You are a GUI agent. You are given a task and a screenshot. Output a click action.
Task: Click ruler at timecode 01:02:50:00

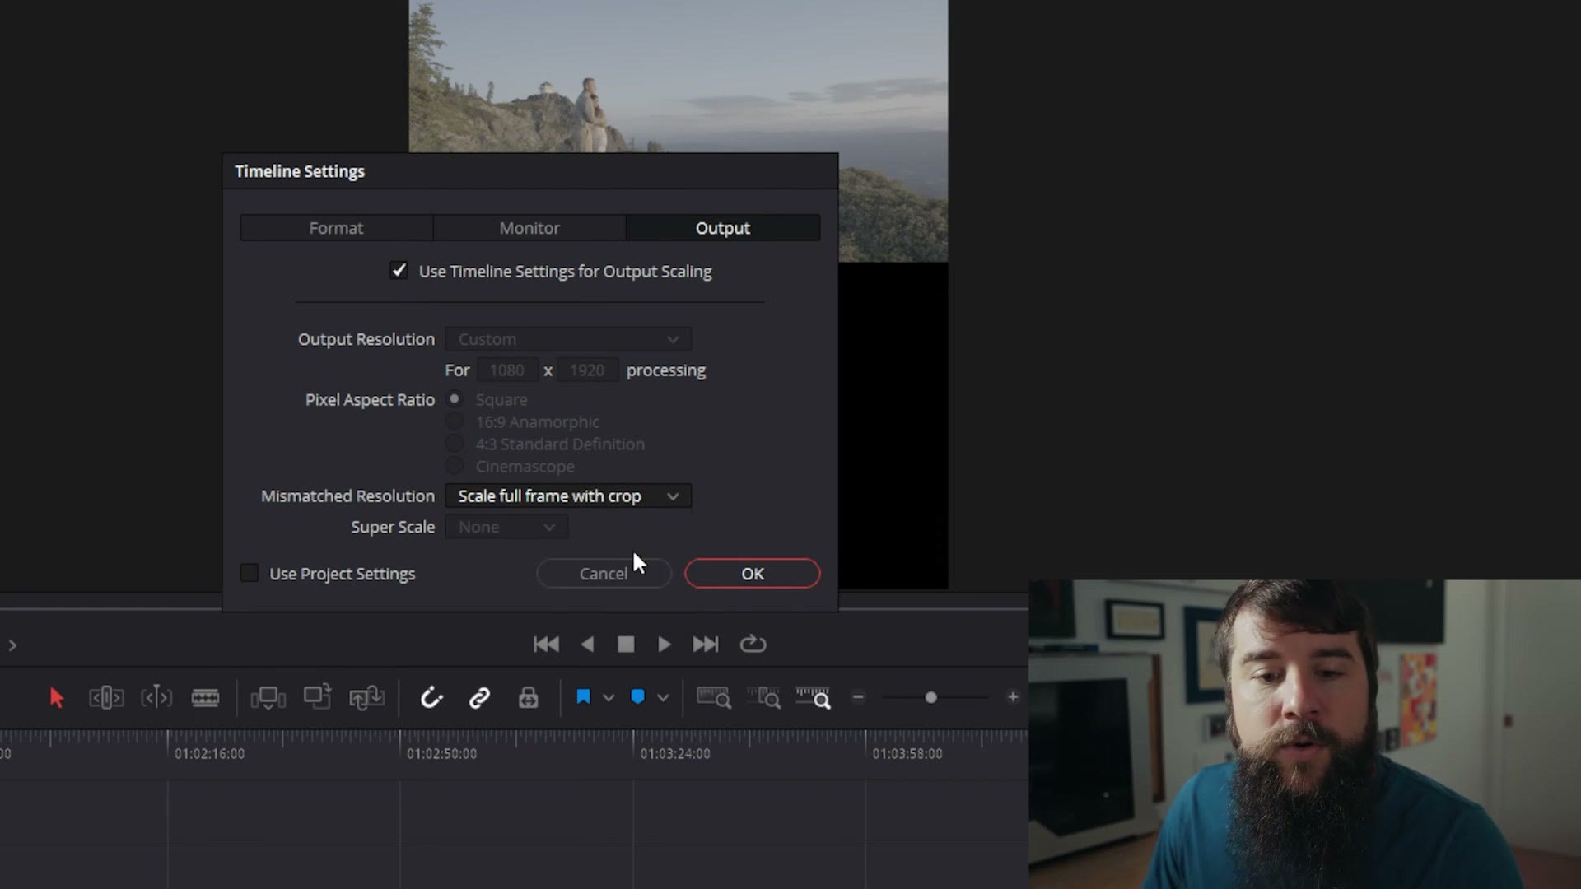pyautogui.click(x=441, y=753)
